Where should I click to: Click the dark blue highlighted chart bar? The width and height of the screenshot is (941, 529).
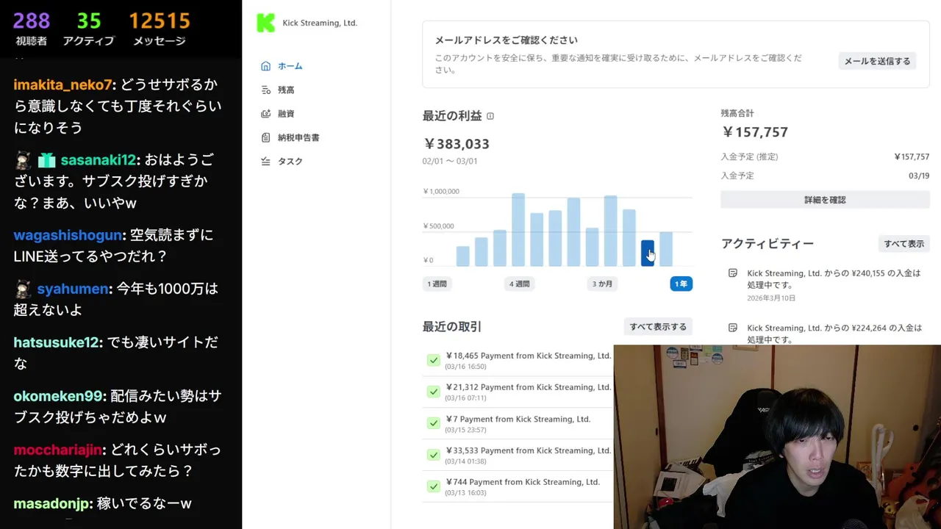click(x=648, y=253)
